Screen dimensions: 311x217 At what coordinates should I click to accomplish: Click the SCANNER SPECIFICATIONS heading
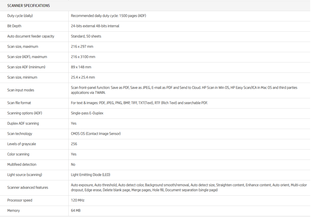[29, 6]
